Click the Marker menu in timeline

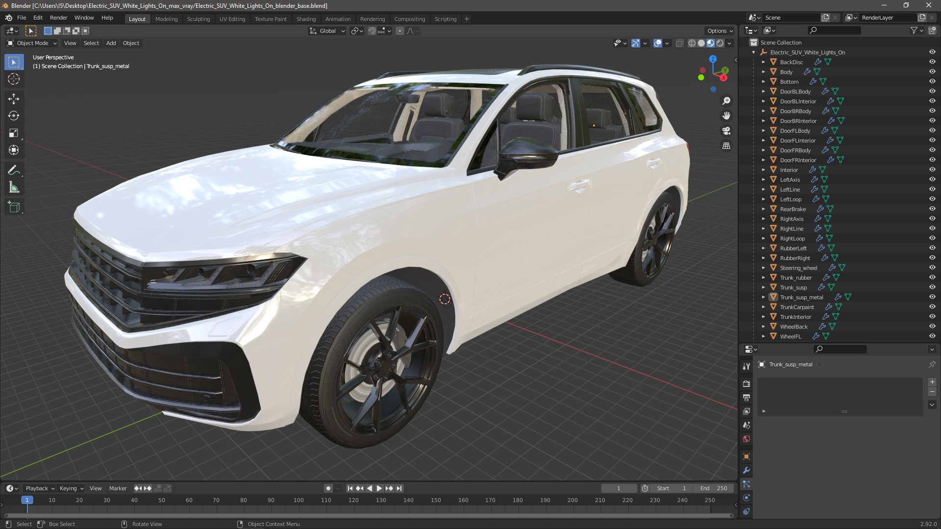click(x=118, y=488)
